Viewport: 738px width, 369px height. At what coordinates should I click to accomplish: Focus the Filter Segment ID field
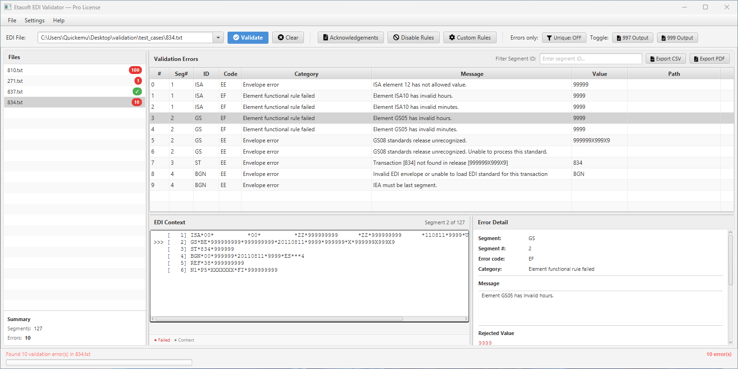(x=590, y=59)
